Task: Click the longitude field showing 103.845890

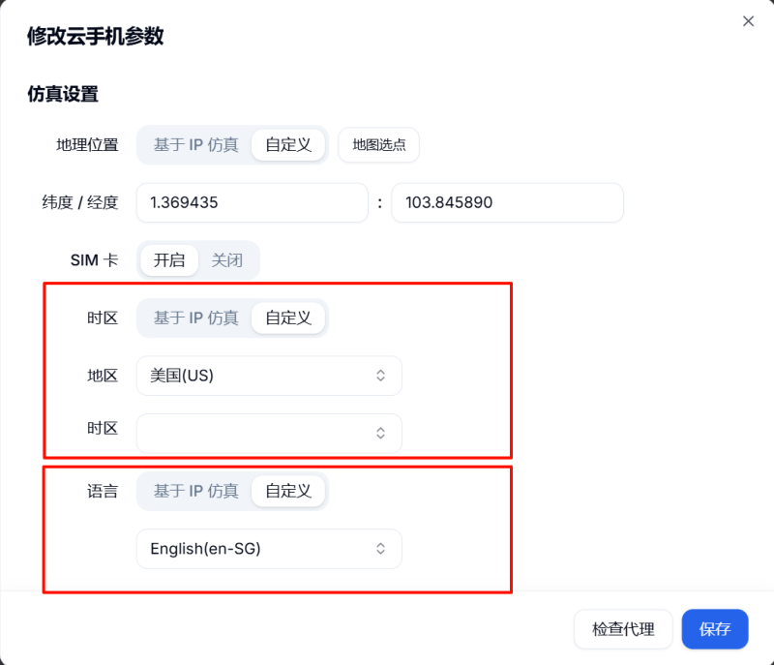Action: (507, 203)
